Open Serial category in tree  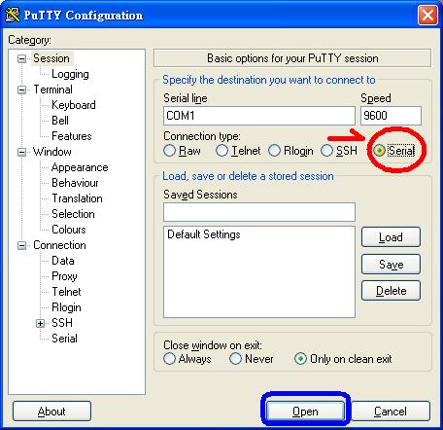pyautogui.click(x=64, y=339)
